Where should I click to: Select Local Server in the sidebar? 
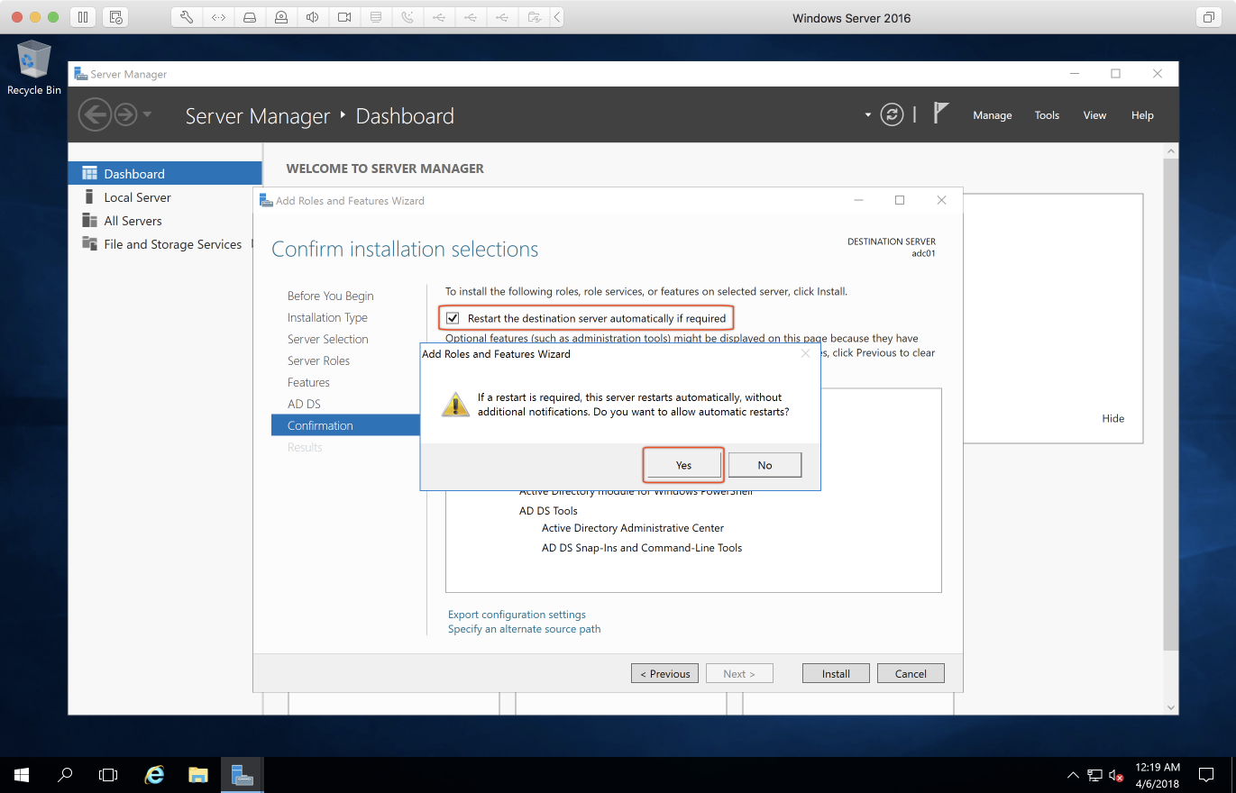coord(137,197)
